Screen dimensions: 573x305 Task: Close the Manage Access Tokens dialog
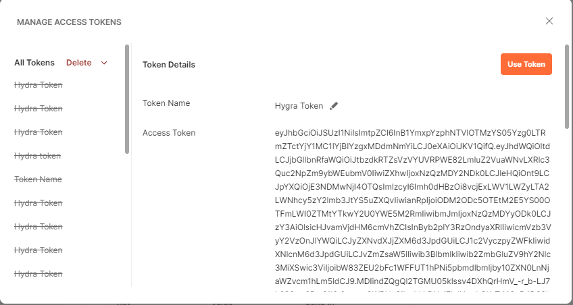click(549, 21)
